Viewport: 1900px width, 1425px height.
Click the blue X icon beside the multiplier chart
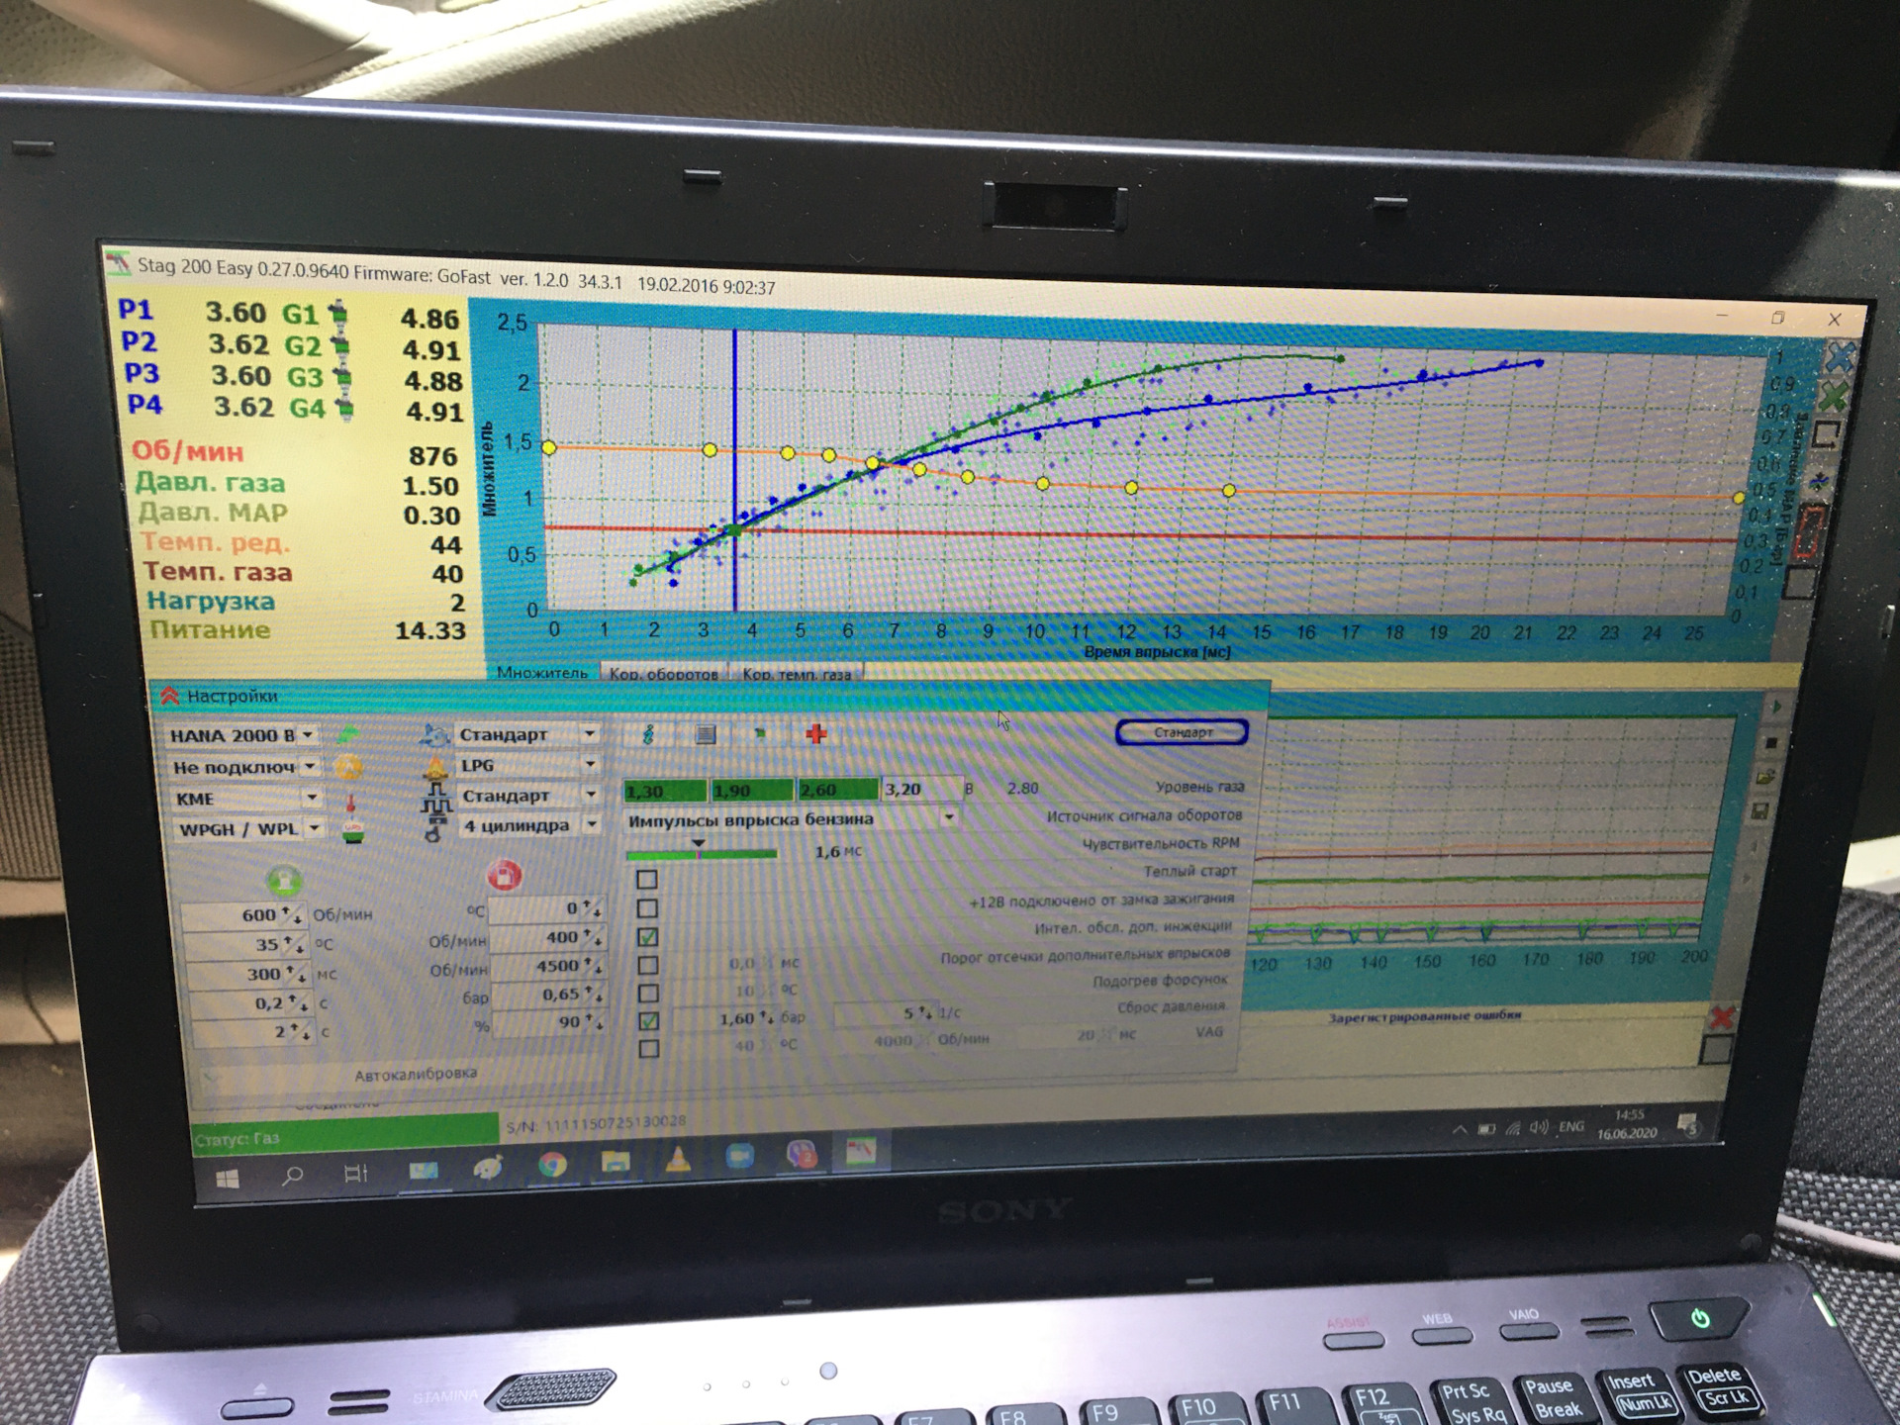coord(1842,357)
